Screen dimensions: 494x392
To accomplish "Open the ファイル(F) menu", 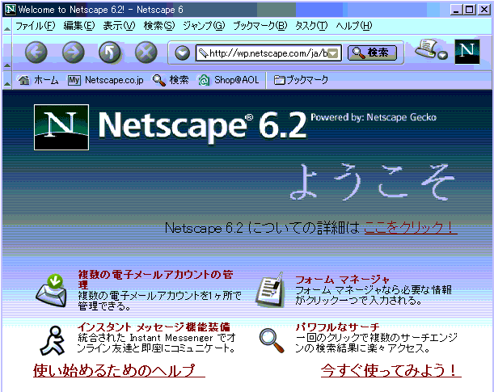I will pyautogui.click(x=35, y=26).
